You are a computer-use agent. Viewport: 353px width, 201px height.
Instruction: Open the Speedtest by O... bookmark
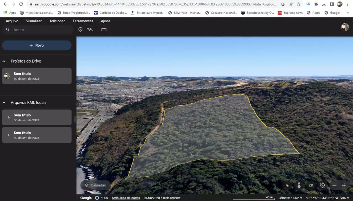pyautogui.click(x=258, y=13)
